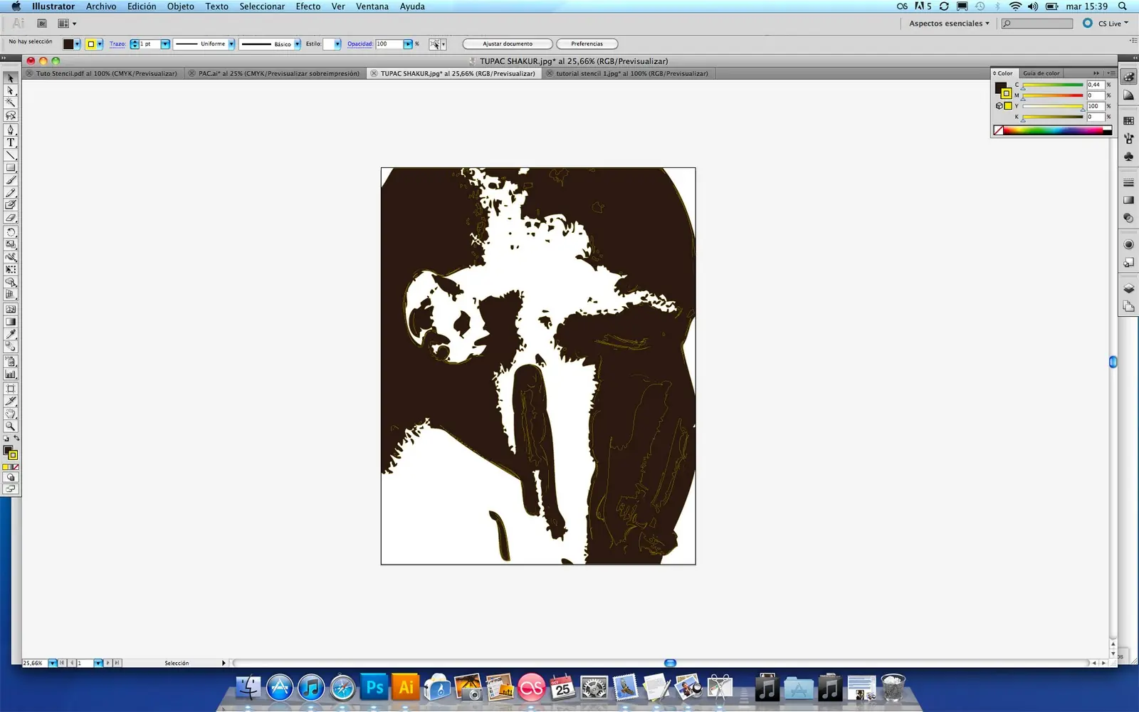
Task: Open the Appearance panel icon
Action: click(x=1128, y=244)
